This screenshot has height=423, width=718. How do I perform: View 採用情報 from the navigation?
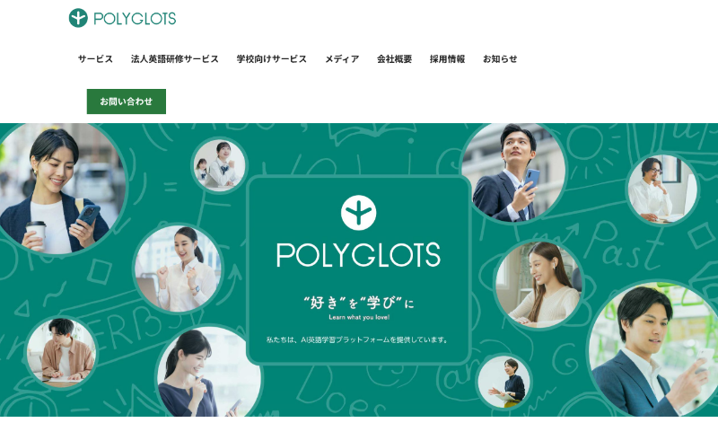[x=447, y=59]
